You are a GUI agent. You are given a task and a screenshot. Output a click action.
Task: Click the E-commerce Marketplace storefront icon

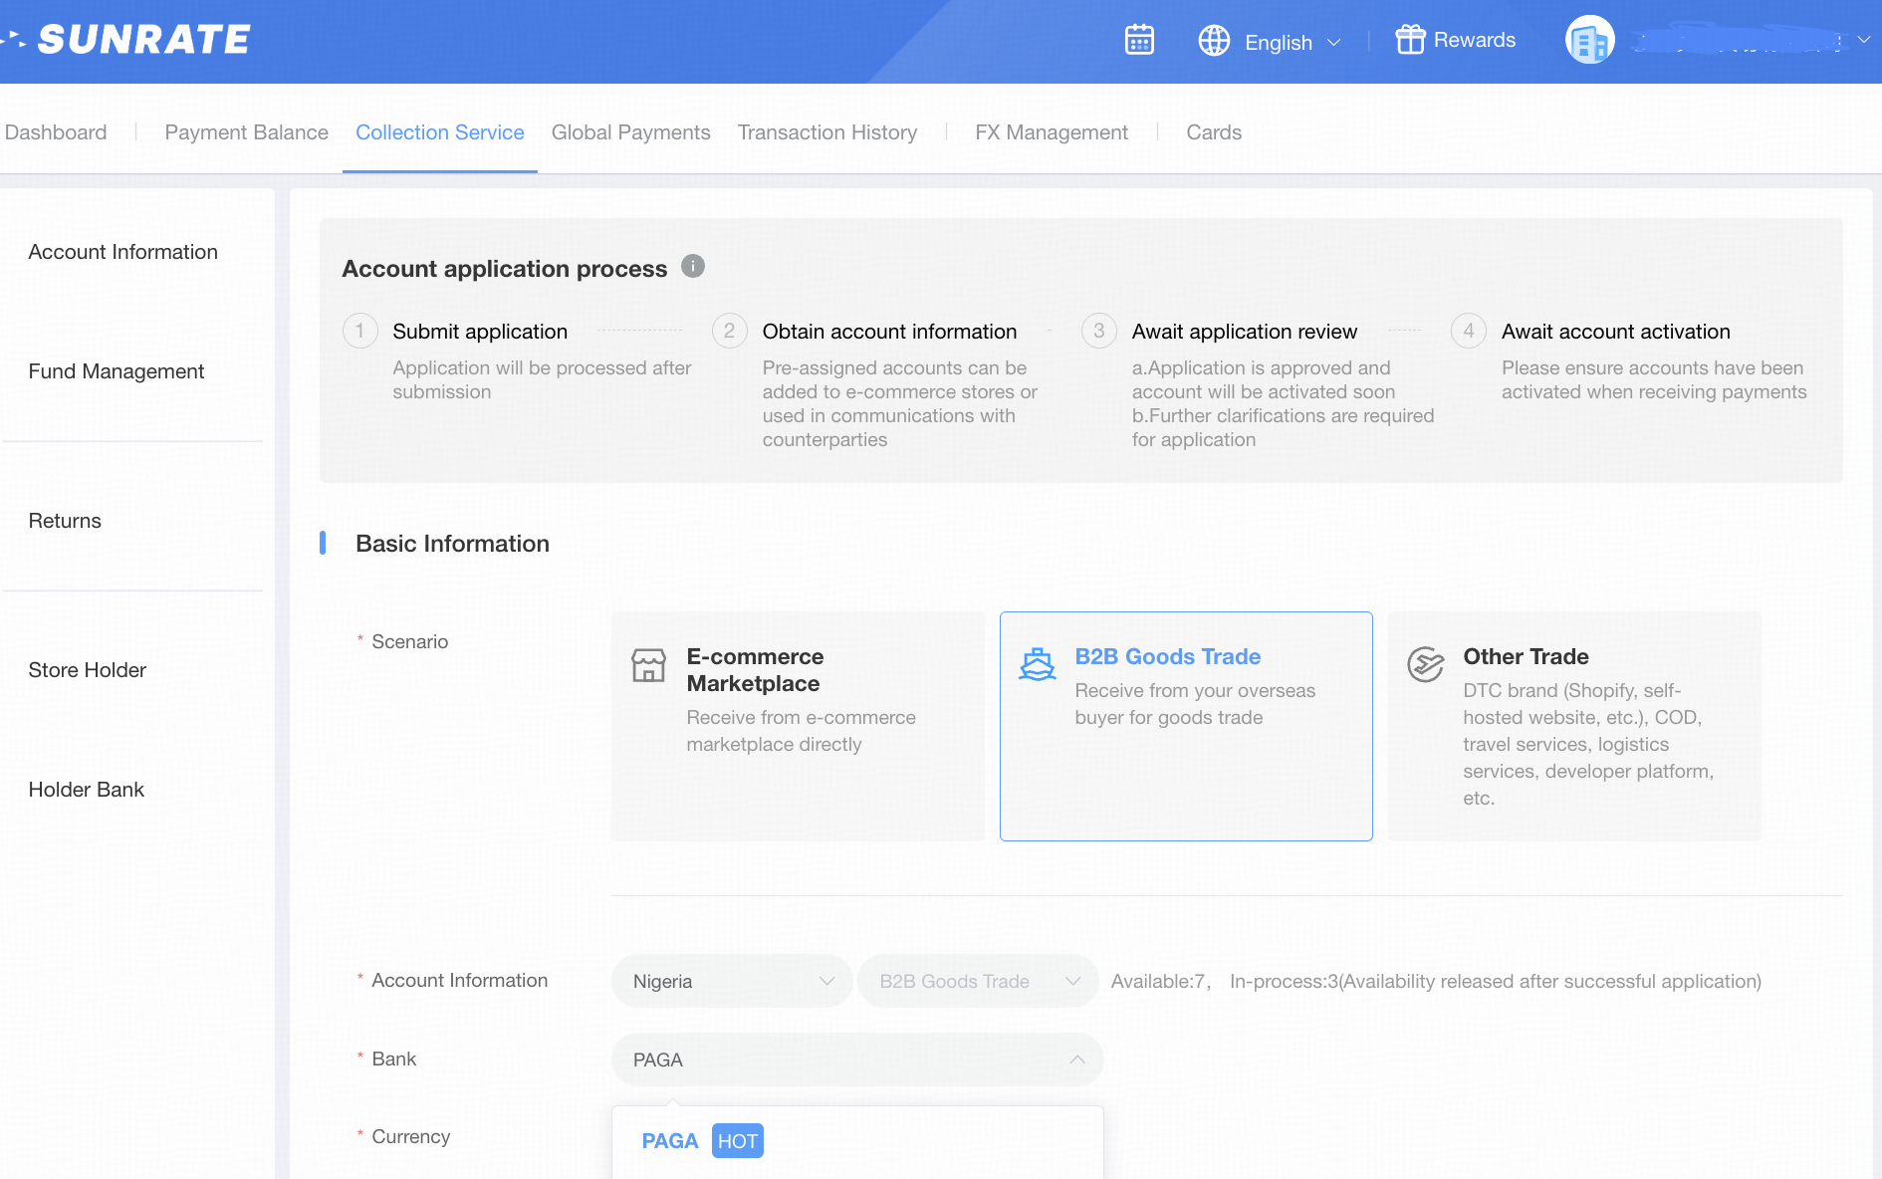[648, 665]
